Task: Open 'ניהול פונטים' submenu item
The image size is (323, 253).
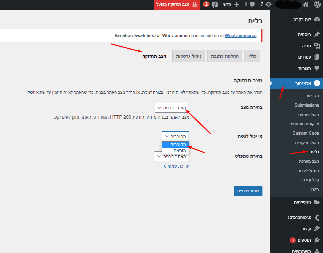Action: [309, 115]
